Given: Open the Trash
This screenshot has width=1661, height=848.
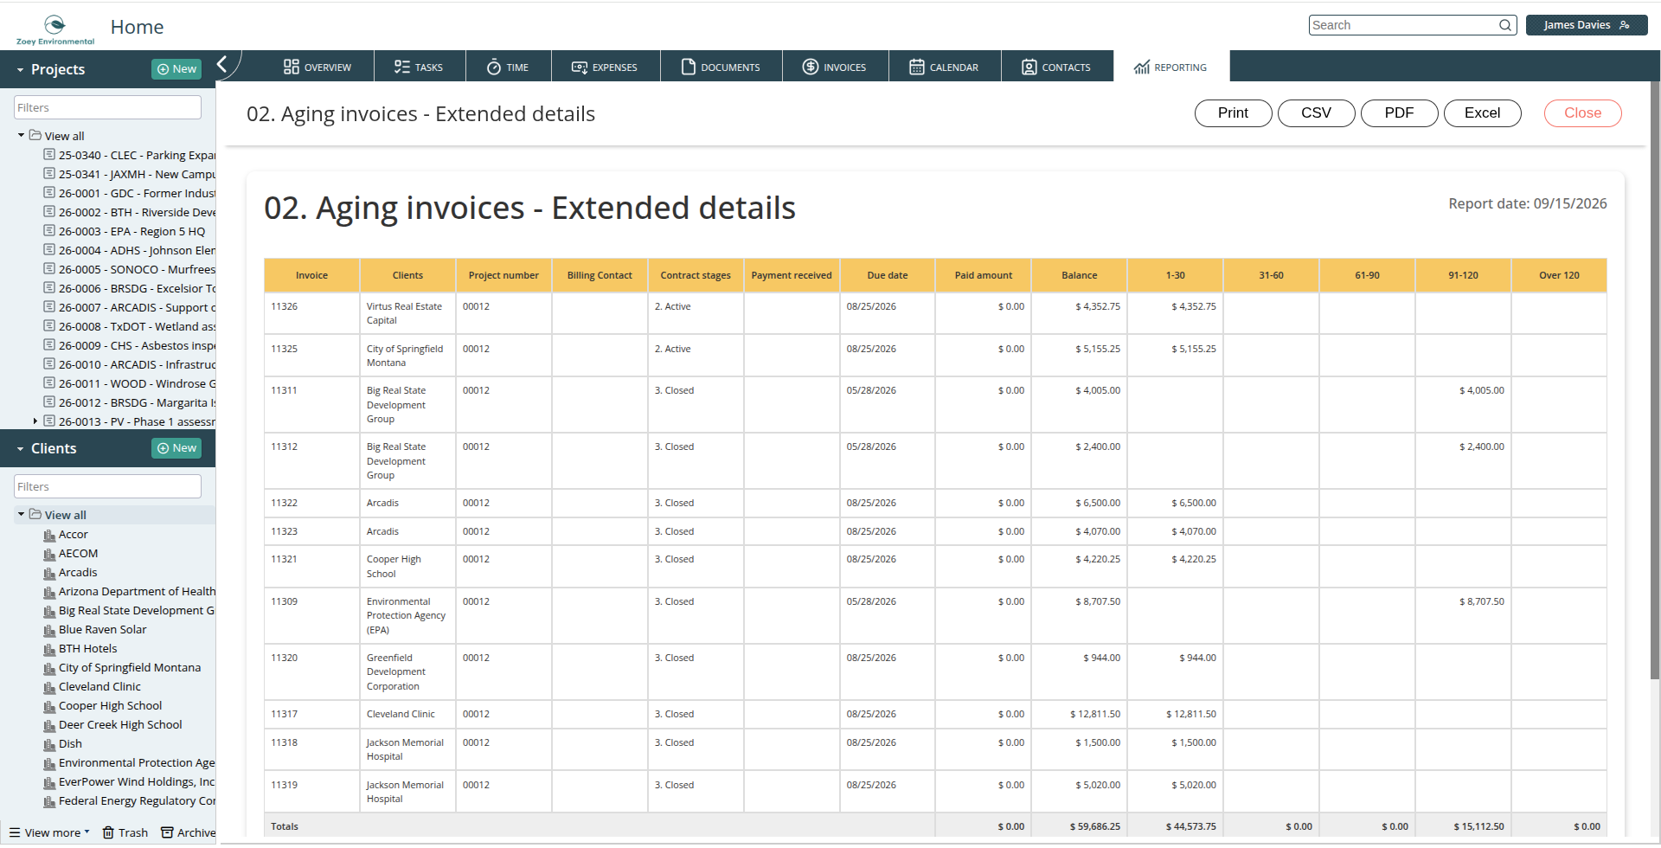Looking at the screenshot, I should [x=125, y=832].
